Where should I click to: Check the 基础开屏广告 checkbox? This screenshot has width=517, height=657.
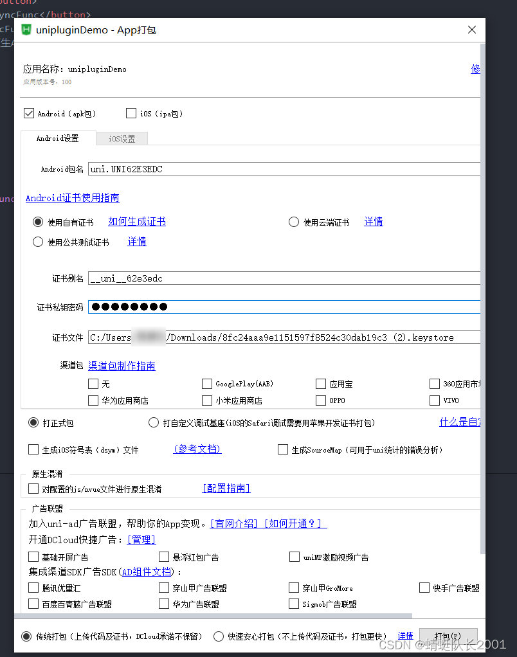pos(33,557)
